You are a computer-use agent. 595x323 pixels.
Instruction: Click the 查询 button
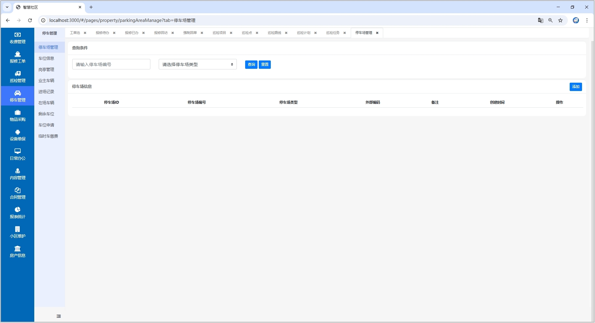(x=251, y=64)
